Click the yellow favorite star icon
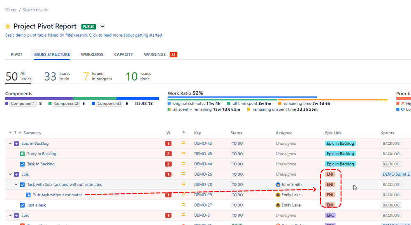Image resolution: width=411 pixels, height=225 pixels. pyautogui.click(x=8, y=26)
